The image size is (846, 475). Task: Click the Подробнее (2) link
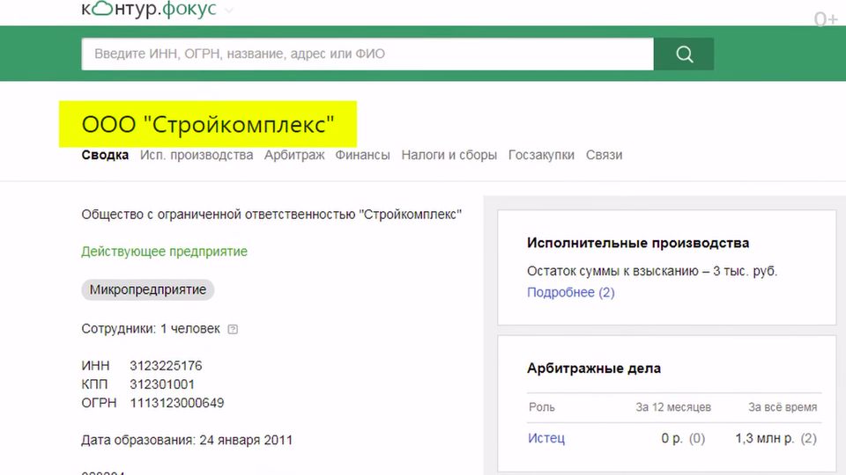(570, 292)
